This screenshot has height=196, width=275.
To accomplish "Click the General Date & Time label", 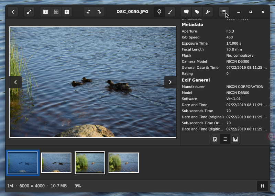I will click(200, 68).
